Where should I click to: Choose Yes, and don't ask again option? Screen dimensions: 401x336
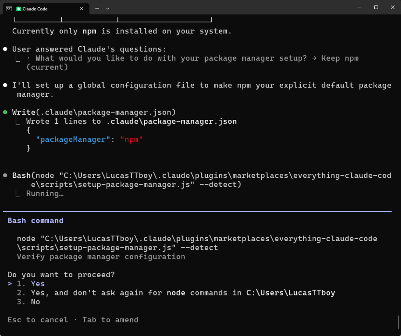pyautogui.click(x=176, y=293)
